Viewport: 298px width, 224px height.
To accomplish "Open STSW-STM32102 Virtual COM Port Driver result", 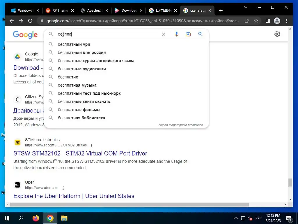I will (80, 153).
